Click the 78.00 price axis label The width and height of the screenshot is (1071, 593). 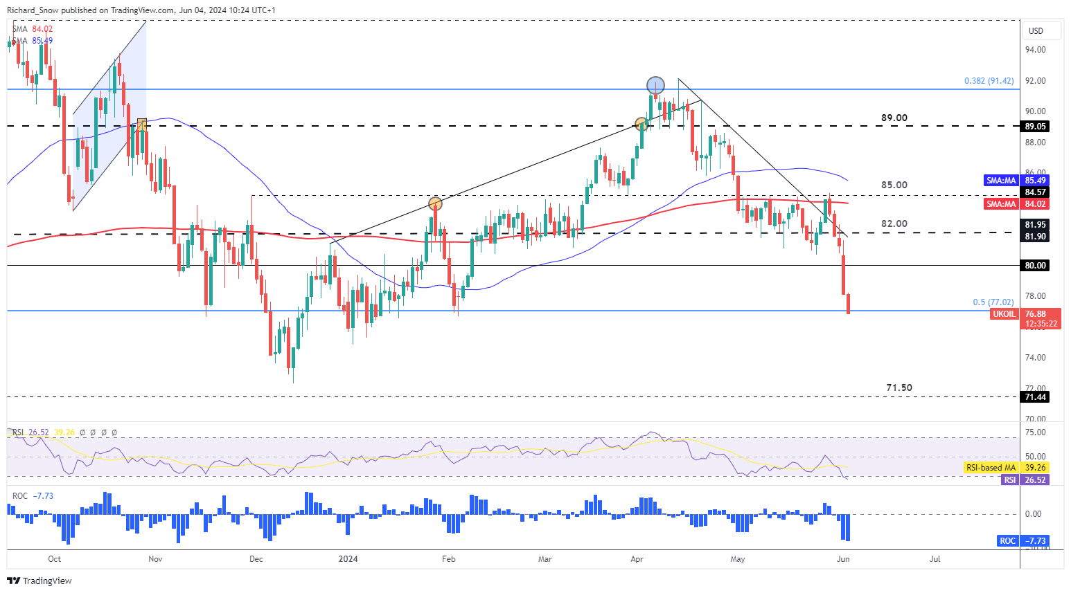(x=1036, y=296)
